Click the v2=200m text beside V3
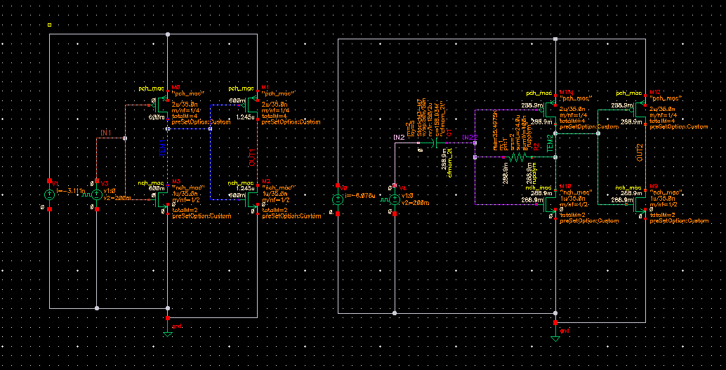 pyautogui.click(x=117, y=198)
